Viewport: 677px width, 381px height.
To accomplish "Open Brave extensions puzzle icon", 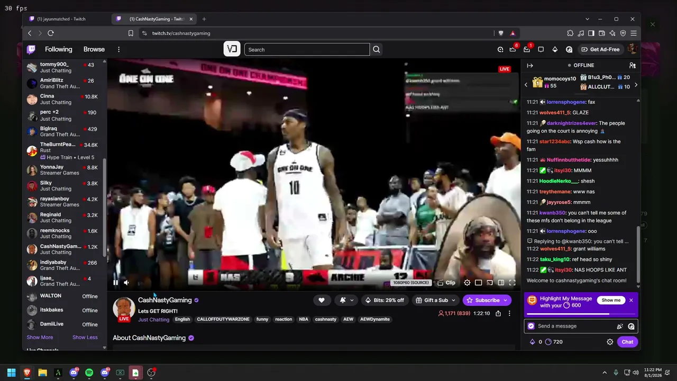I will [570, 33].
